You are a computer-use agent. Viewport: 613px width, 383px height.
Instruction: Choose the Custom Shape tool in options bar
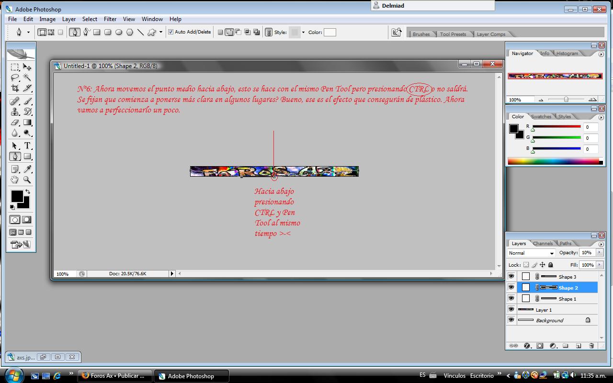click(152, 33)
